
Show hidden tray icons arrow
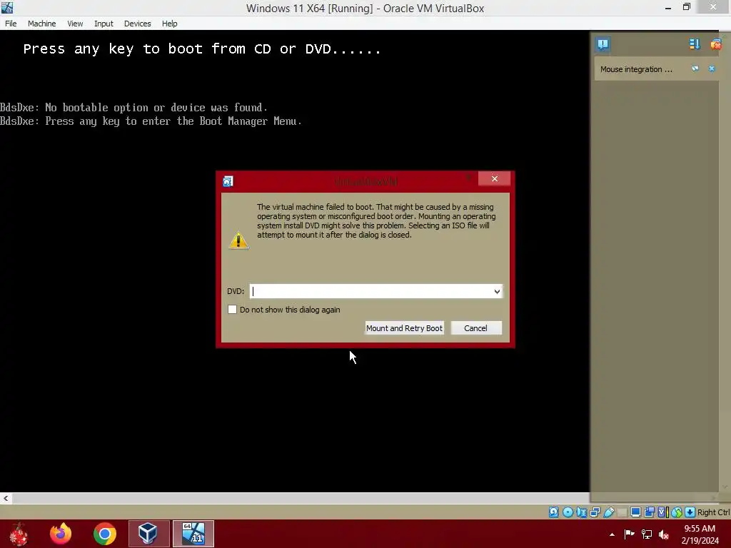pyautogui.click(x=612, y=534)
